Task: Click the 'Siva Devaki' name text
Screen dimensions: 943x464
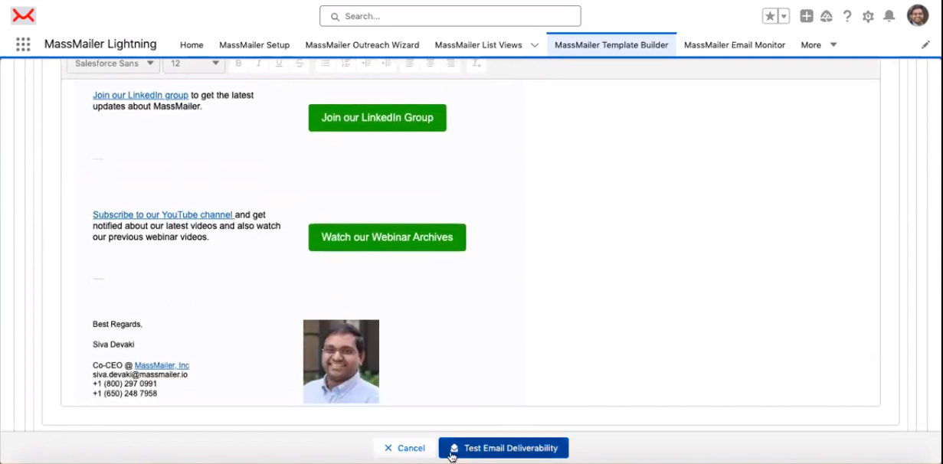Action: point(113,345)
